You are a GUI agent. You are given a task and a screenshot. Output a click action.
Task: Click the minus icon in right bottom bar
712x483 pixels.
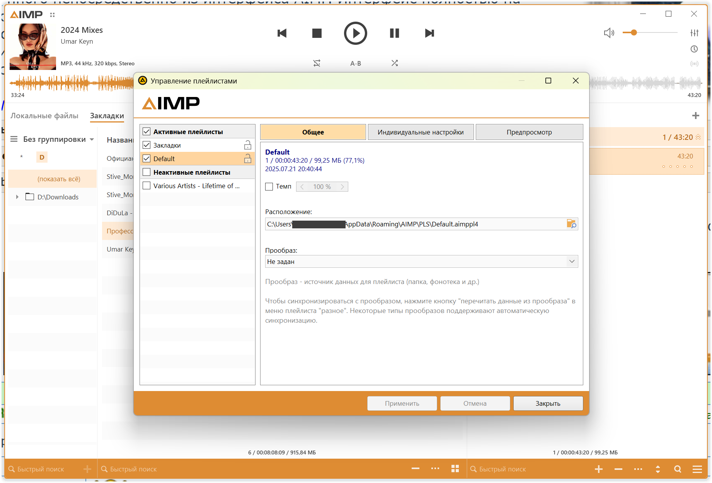click(618, 469)
